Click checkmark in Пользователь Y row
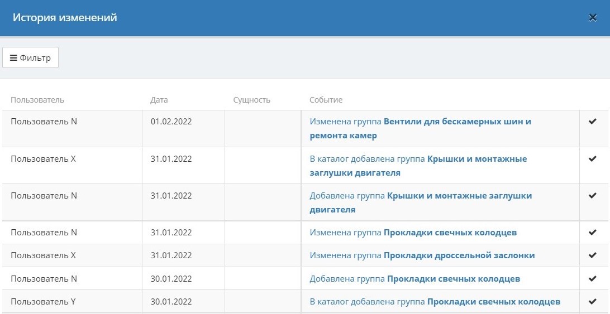610x314 pixels. pos(593,302)
